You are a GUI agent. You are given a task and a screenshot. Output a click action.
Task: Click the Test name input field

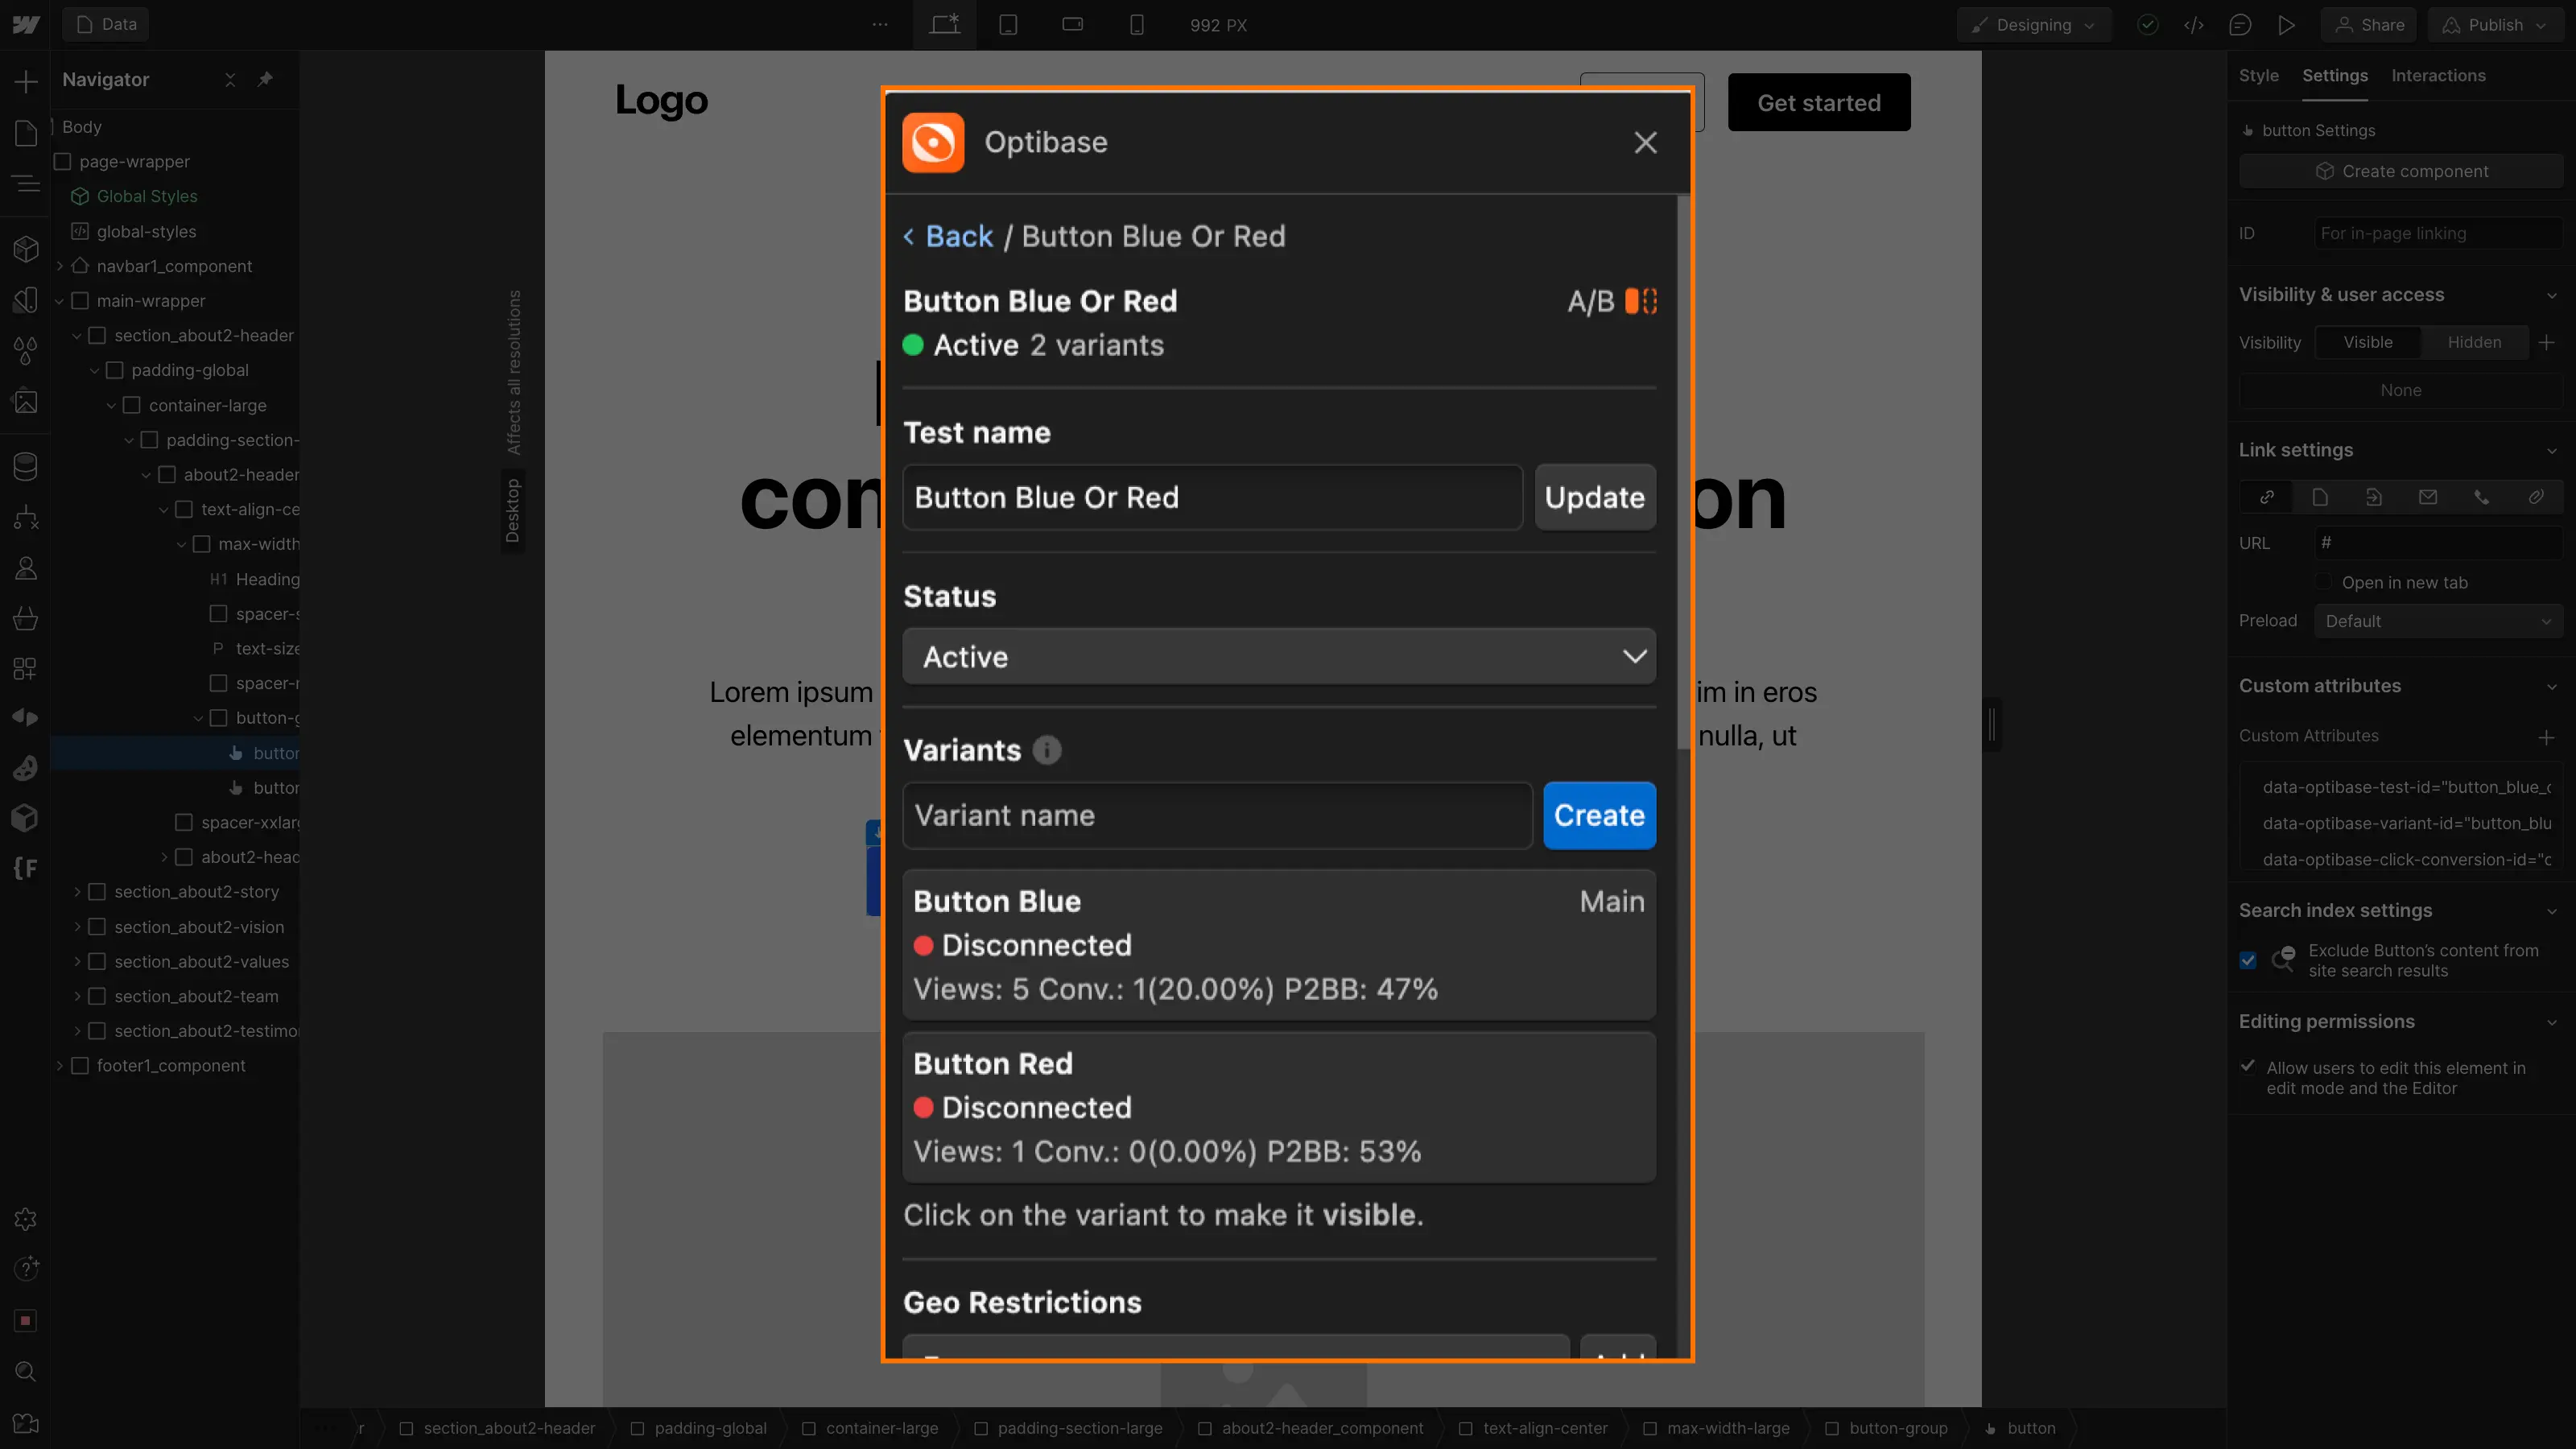[x=1212, y=497]
